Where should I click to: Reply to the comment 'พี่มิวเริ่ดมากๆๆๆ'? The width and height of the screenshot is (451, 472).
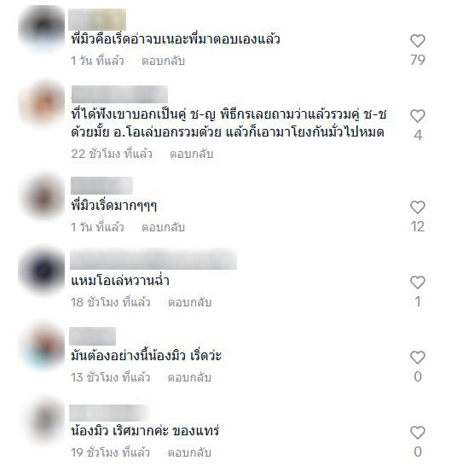(163, 227)
